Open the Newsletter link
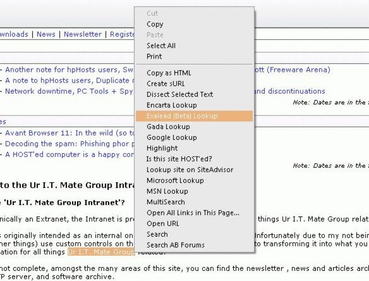 click(x=83, y=34)
